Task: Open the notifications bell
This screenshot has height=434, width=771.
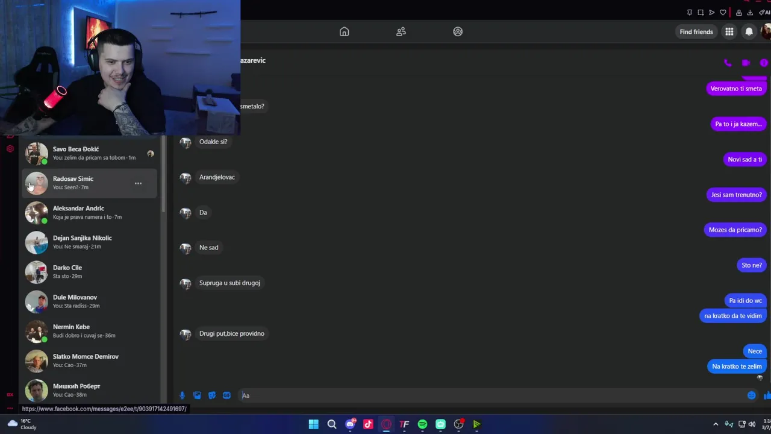Action: [x=749, y=32]
